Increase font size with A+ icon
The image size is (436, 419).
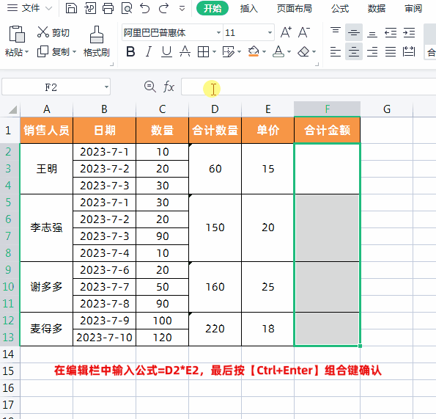[x=286, y=32]
